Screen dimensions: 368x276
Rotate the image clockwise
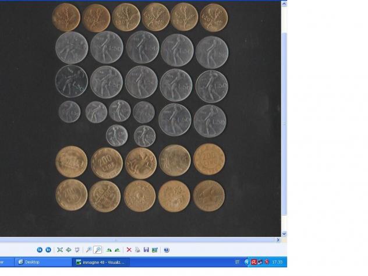click(109, 250)
